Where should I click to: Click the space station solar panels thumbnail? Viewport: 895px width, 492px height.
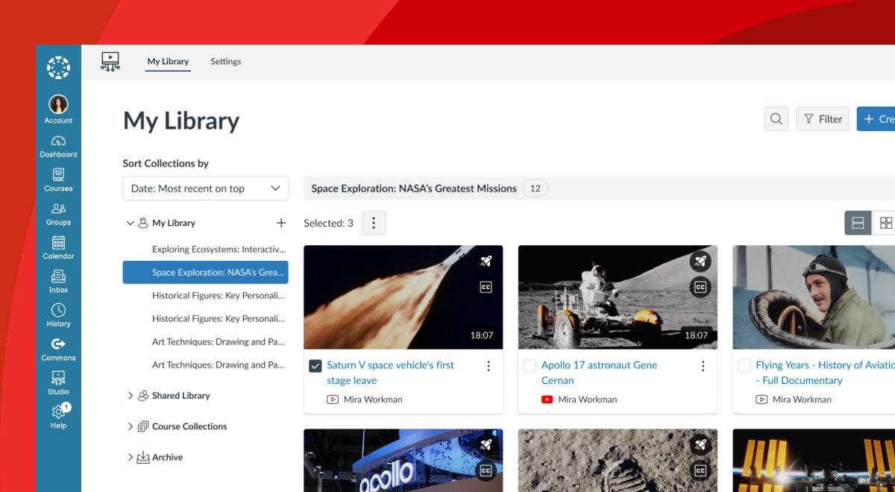(x=814, y=461)
